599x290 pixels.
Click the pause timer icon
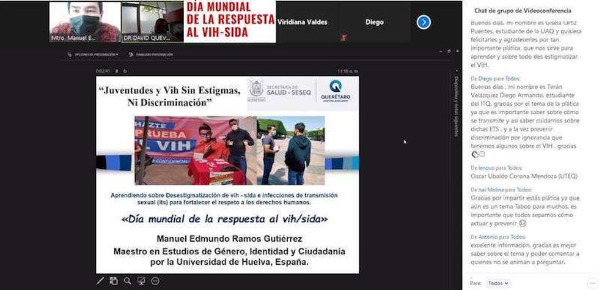pos(117,71)
